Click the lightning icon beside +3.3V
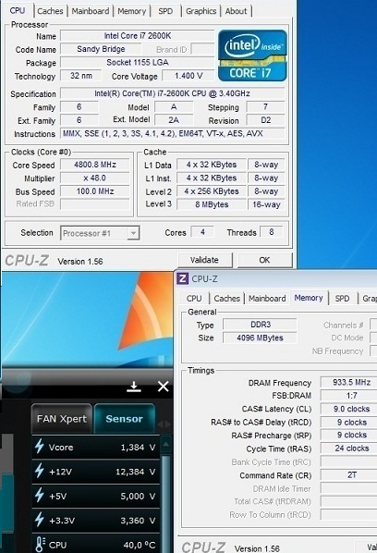This screenshot has height=553, width=377. pyautogui.click(x=39, y=520)
